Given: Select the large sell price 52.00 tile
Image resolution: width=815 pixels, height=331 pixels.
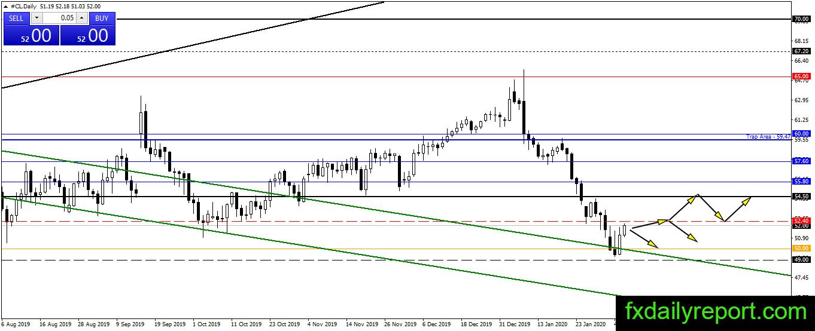Looking at the screenshot, I should point(32,35).
